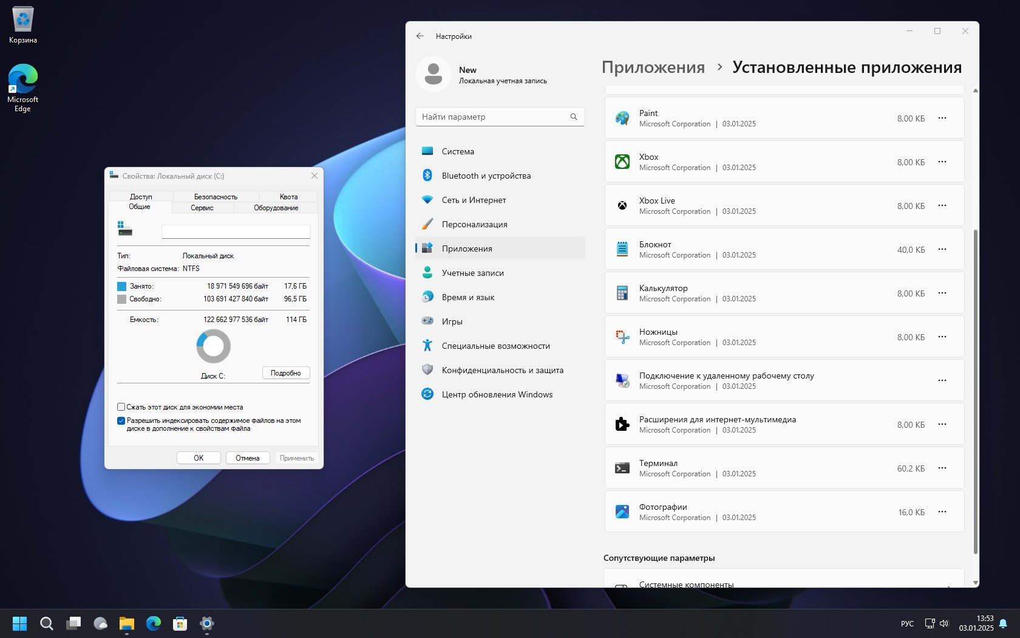Switch to the Безопасность tab
This screenshot has height=638, width=1020.
coord(216,196)
